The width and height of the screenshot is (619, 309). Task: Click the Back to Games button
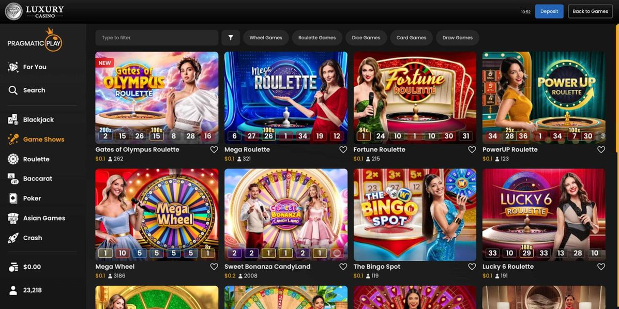point(590,11)
